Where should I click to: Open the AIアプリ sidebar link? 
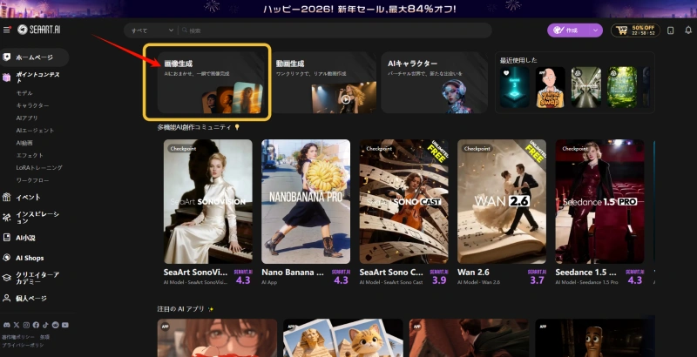point(27,118)
